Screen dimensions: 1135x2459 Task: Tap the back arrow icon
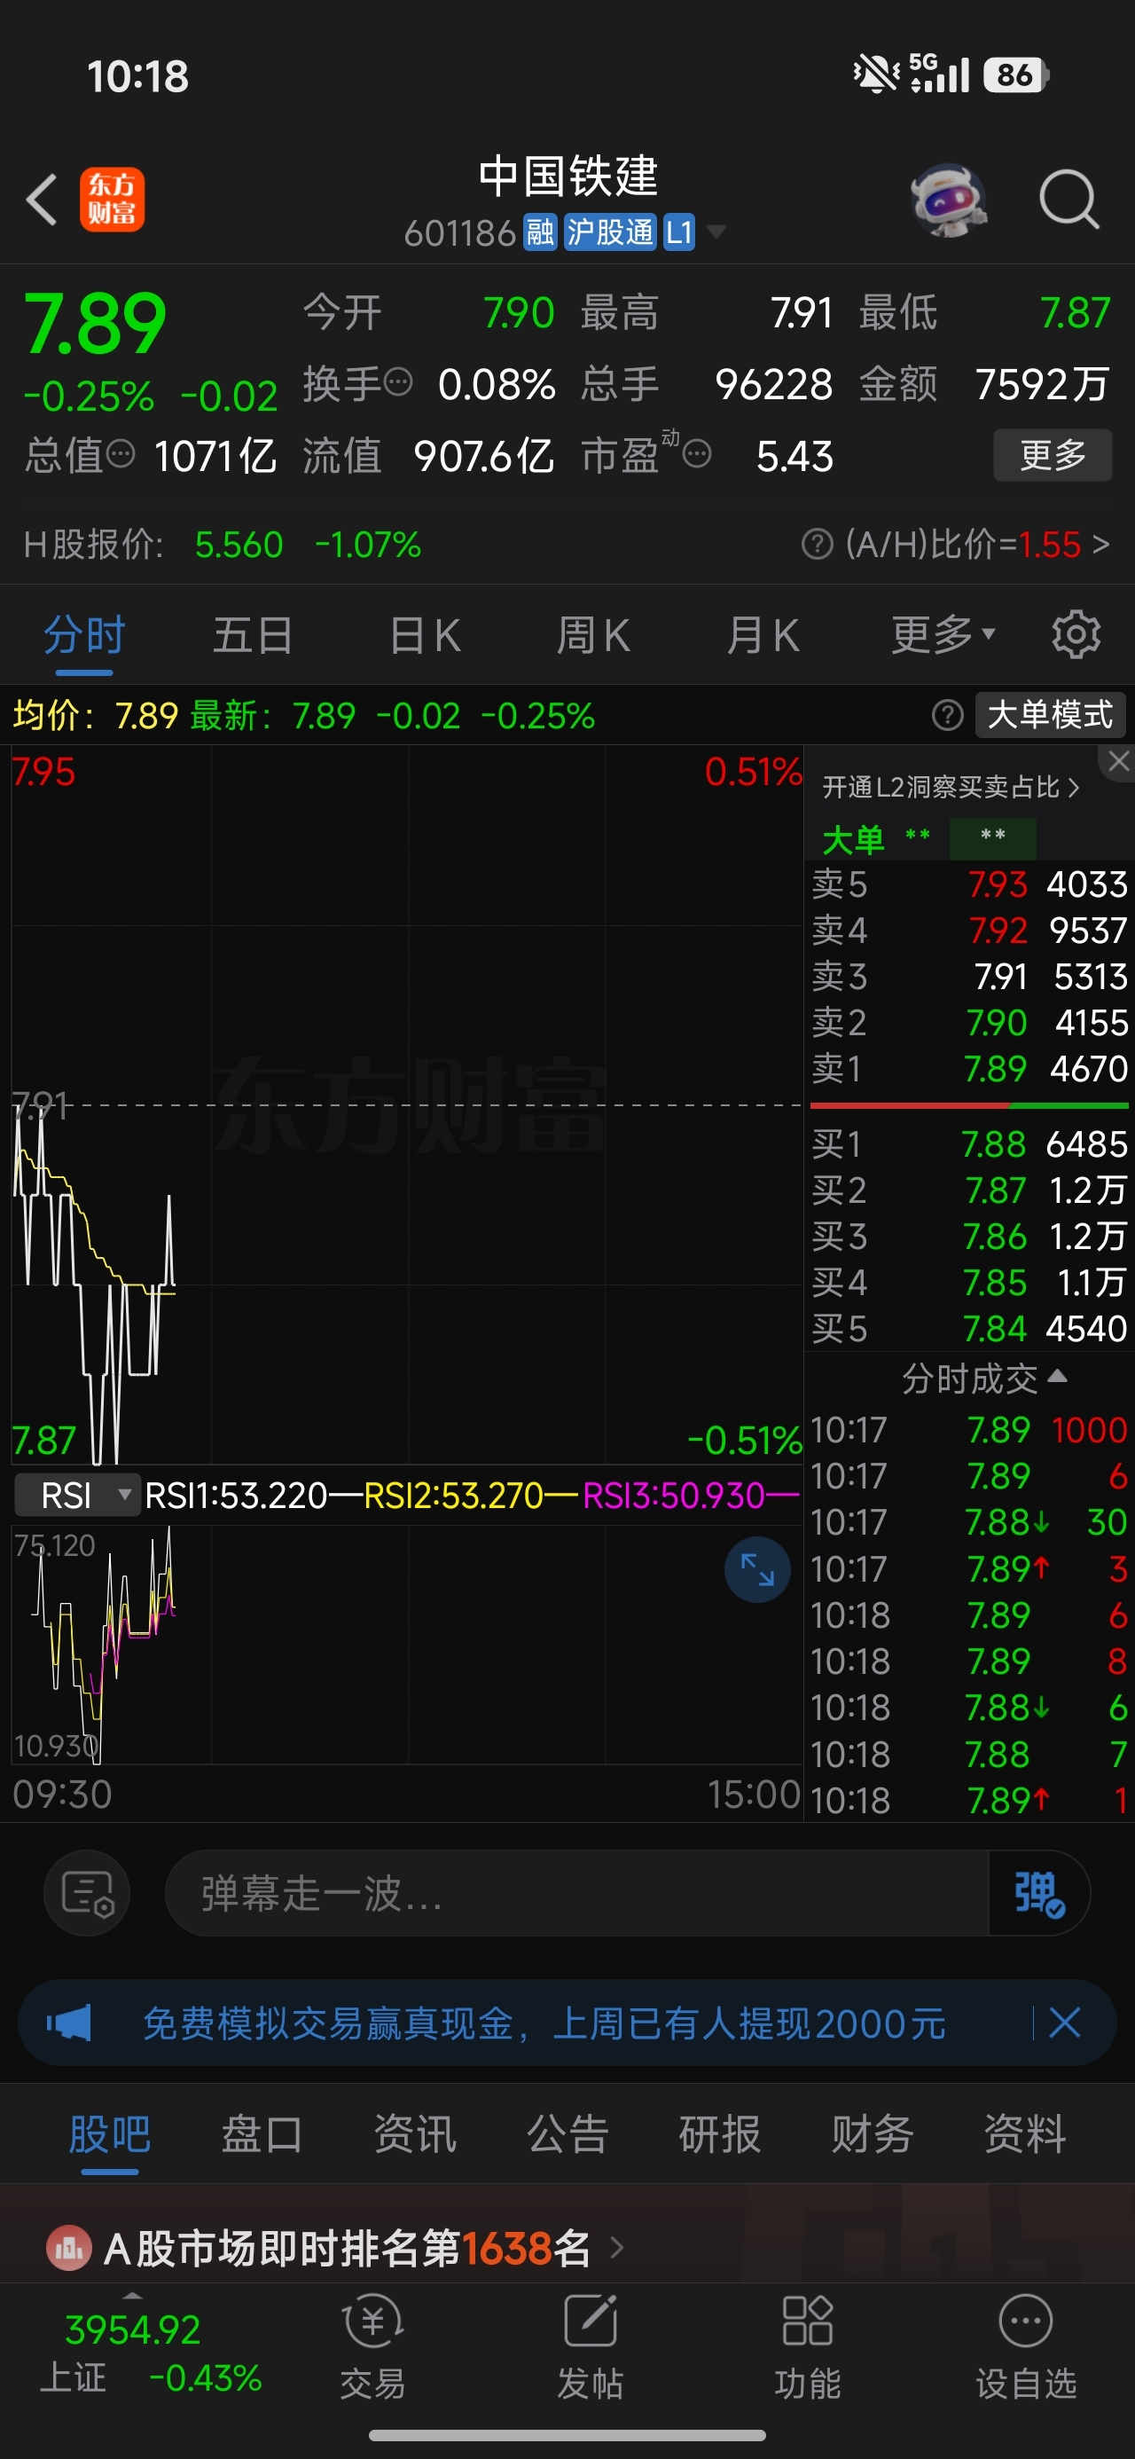pyautogui.click(x=42, y=200)
